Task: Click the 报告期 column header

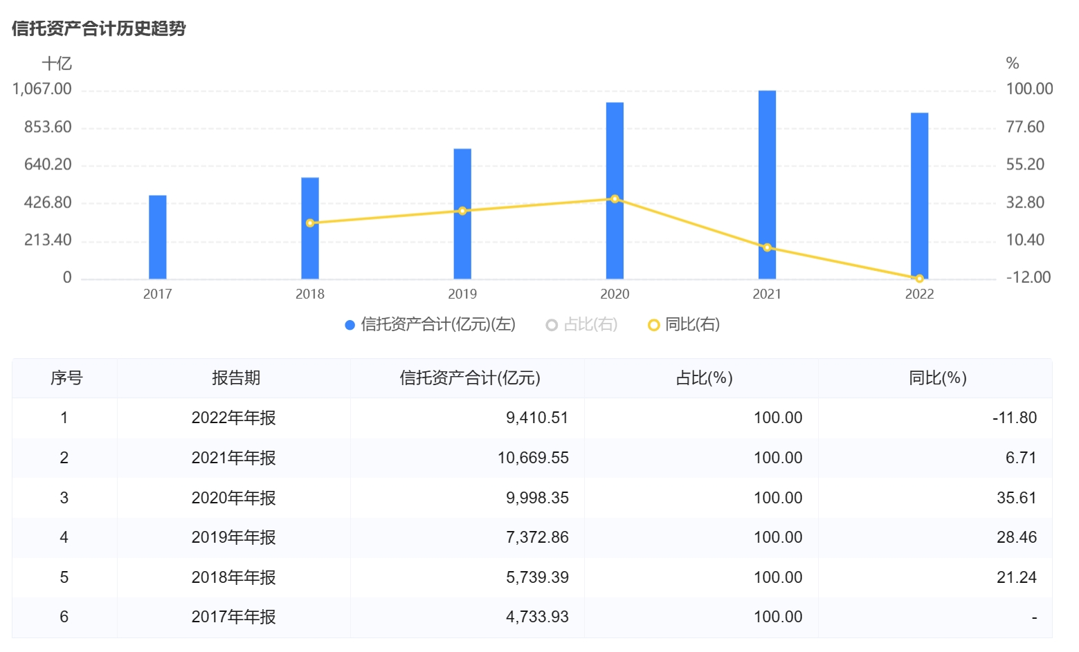Action: tap(235, 378)
